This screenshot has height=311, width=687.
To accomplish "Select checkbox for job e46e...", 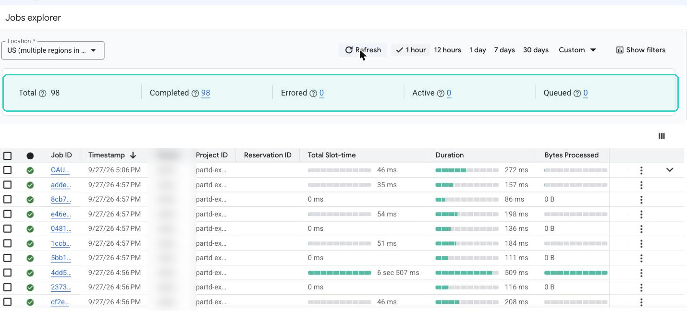I will click(x=7, y=214).
